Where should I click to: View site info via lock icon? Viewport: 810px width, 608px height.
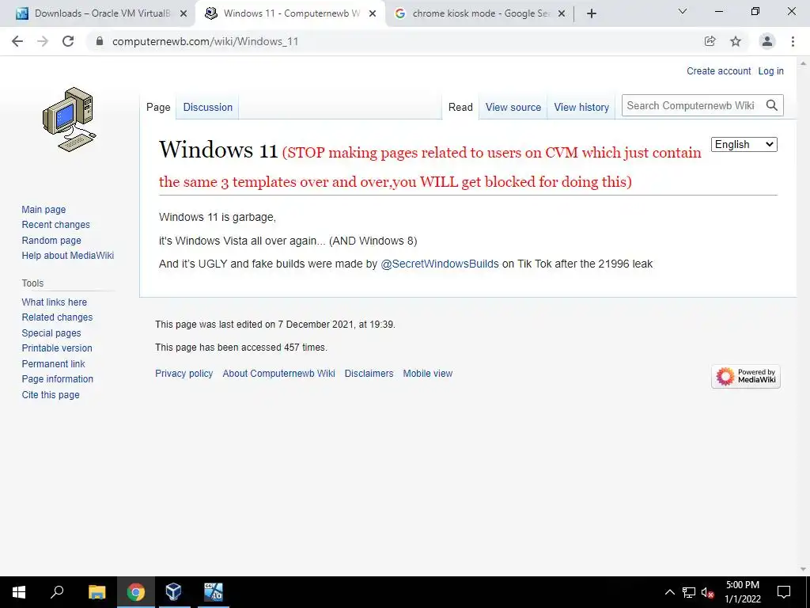100,41
